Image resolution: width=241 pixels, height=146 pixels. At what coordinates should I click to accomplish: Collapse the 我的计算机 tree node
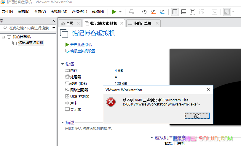point(3,37)
